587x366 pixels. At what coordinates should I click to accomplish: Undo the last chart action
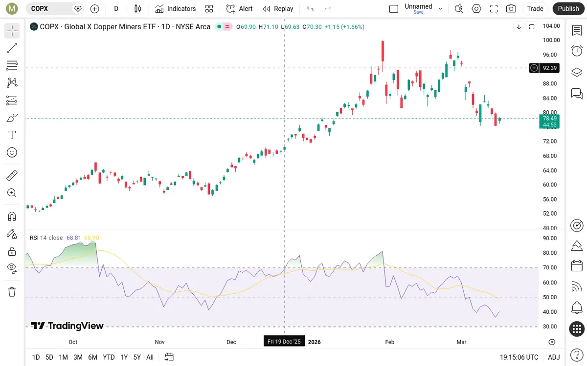coord(310,8)
